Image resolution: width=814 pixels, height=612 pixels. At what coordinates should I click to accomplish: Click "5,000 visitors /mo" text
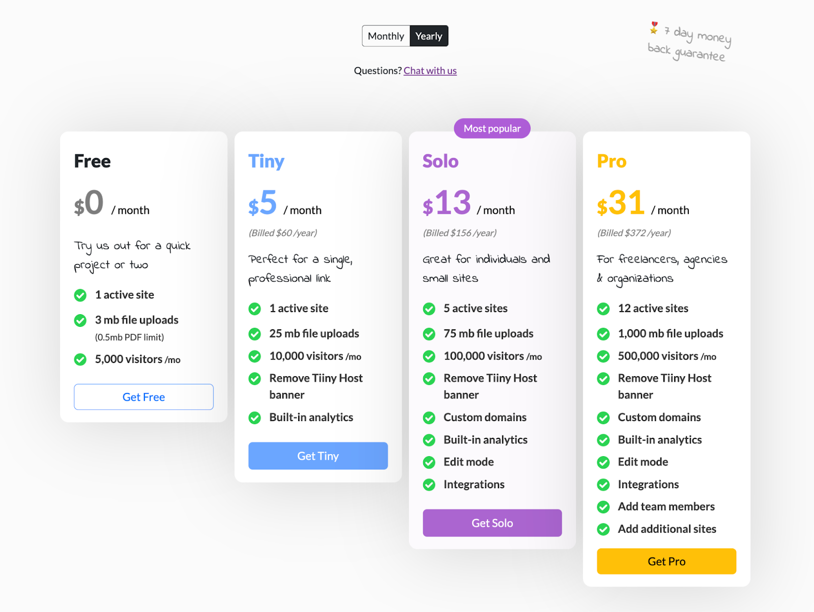(x=138, y=359)
